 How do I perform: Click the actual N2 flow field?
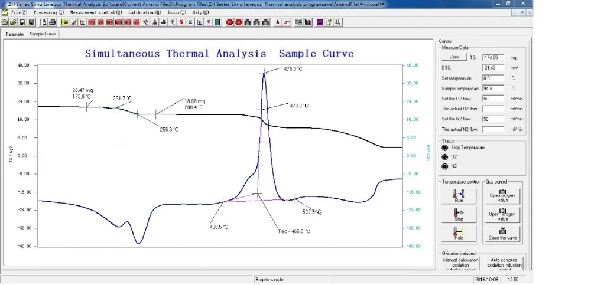coord(493,129)
